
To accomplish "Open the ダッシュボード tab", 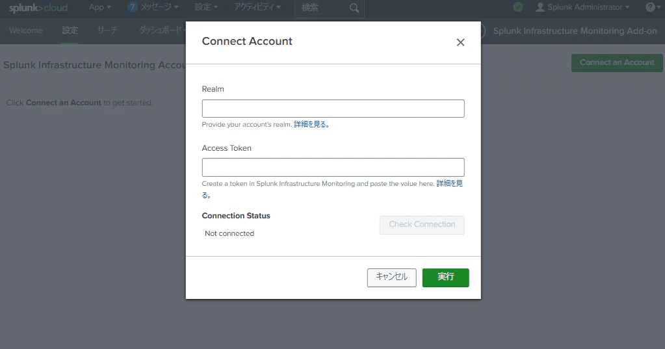I will pyautogui.click(x=163, y=31).
